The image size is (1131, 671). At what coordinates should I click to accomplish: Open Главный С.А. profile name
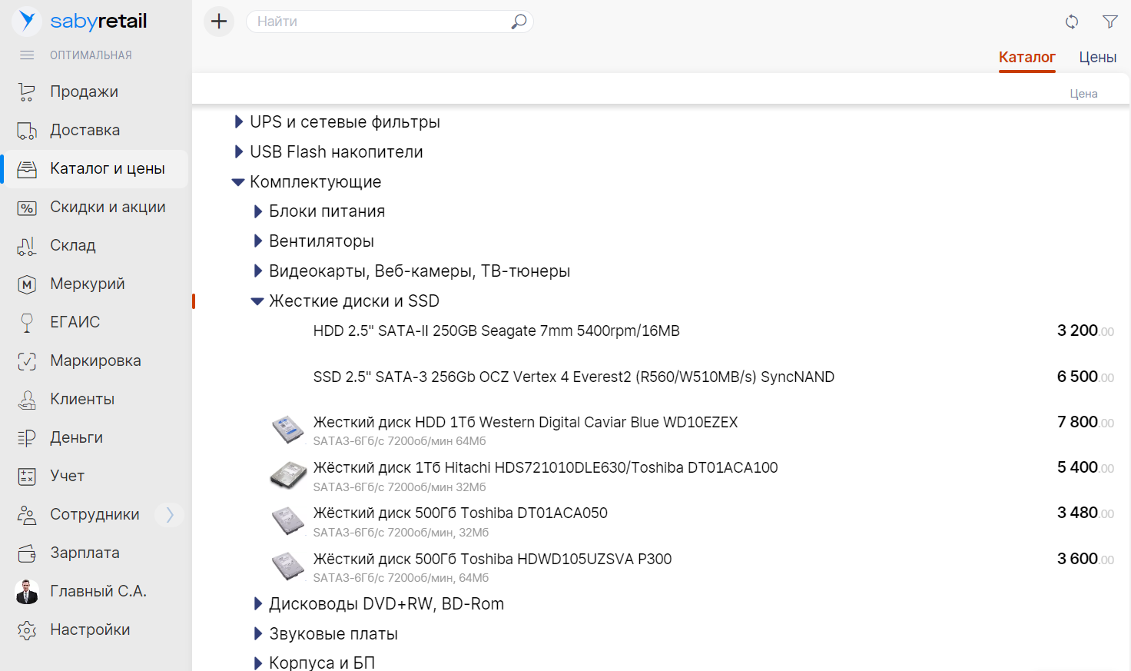pos(98,591)
